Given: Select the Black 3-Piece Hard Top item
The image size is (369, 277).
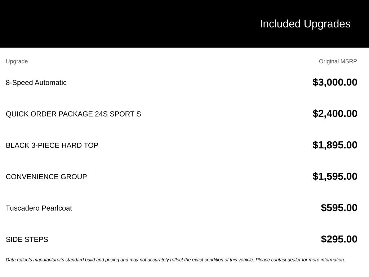Looking at the screenshot, I should 52,145.
